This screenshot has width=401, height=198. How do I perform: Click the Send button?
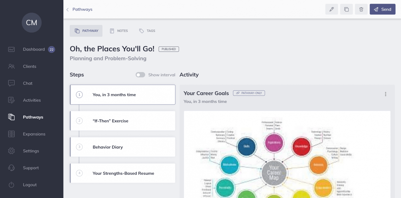pos(382,9)
